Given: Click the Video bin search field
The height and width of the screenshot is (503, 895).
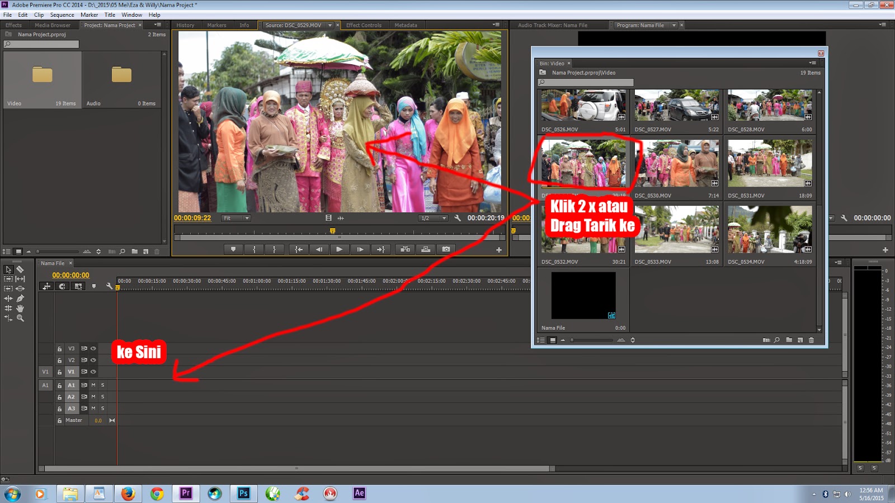Looking at the screenshot, I should [x=586, y=83].
